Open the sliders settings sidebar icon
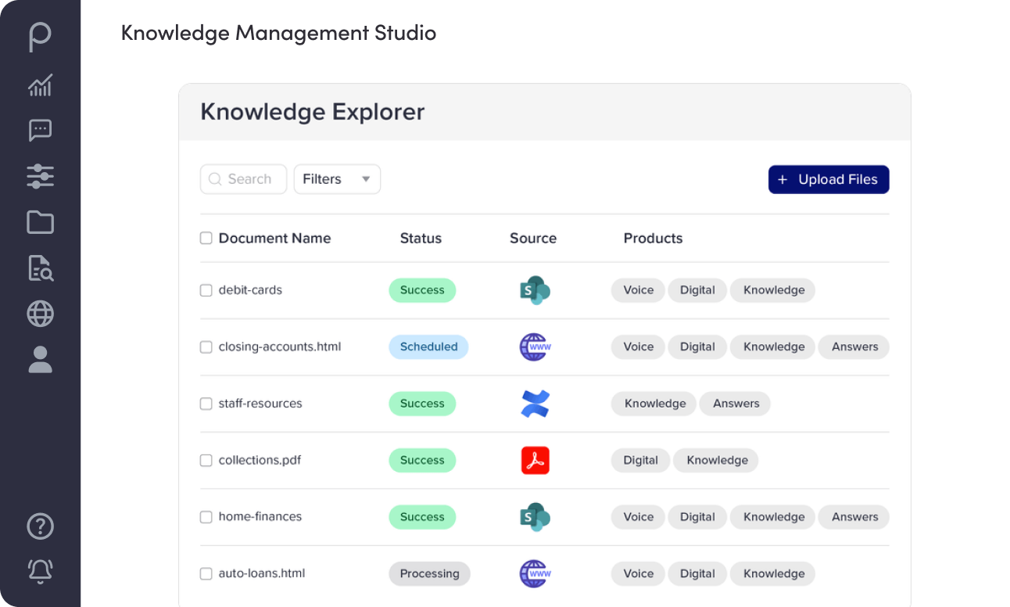The image size is (1010, 607). click(x=40, y=177)
